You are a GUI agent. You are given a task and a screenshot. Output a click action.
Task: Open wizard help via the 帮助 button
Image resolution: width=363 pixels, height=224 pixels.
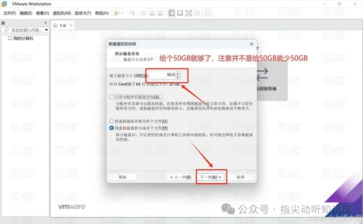point(122,177)
